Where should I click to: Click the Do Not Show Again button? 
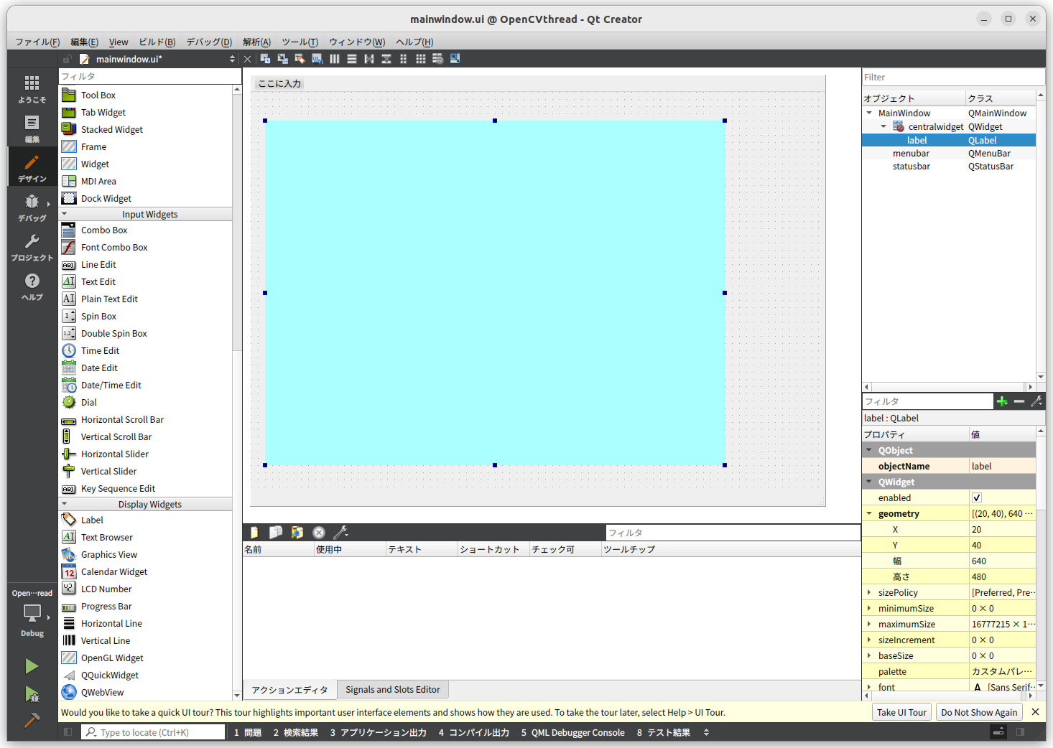[x=978, y=712]
